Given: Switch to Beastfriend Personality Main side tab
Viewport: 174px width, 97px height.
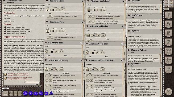Looking at the screenshot, I should [x=84, y=70].
